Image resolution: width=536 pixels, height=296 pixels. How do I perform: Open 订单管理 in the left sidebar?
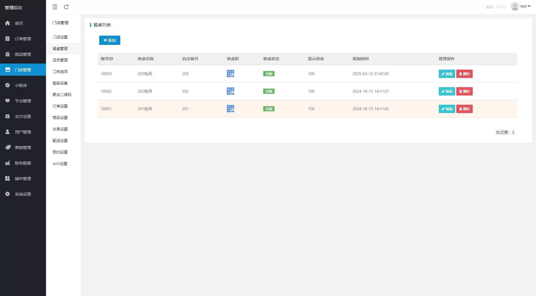23,39
